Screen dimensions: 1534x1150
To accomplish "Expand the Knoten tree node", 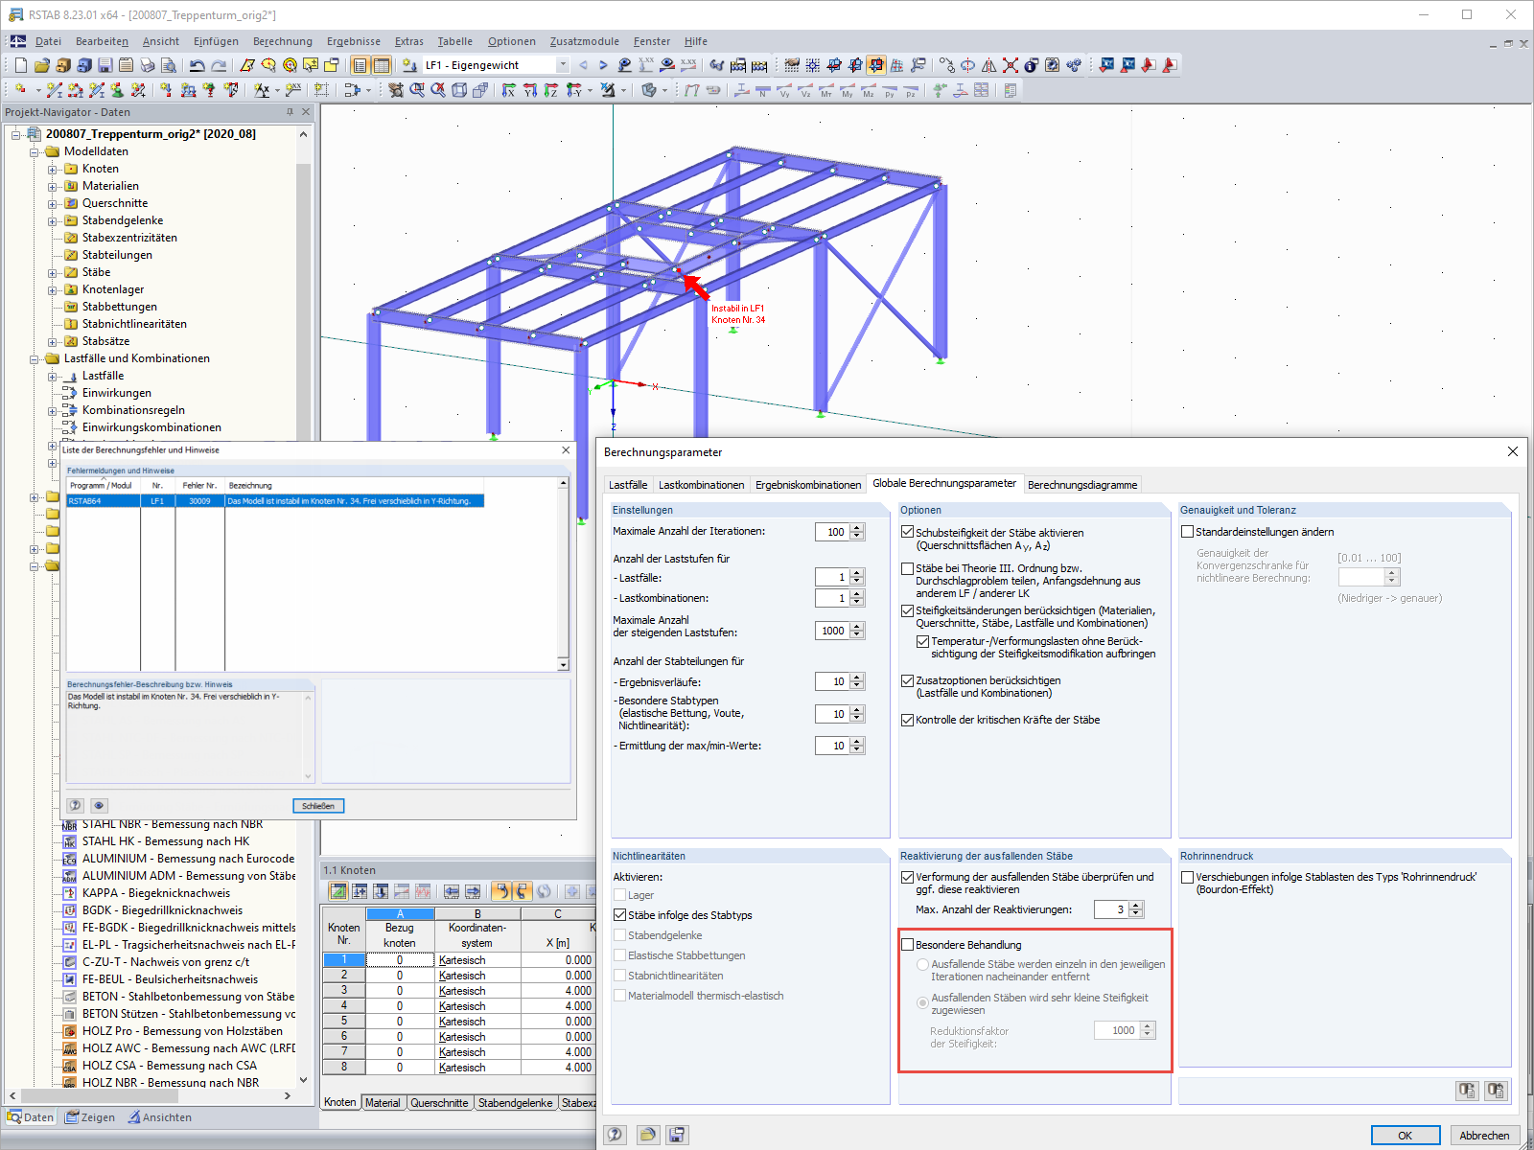I will click(x=53, y=169).
